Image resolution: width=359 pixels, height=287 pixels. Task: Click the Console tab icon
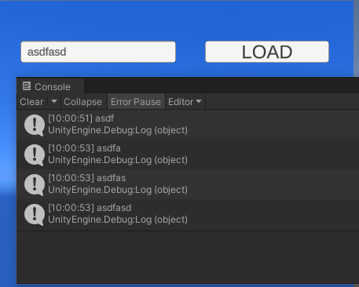tap(27, 86)
